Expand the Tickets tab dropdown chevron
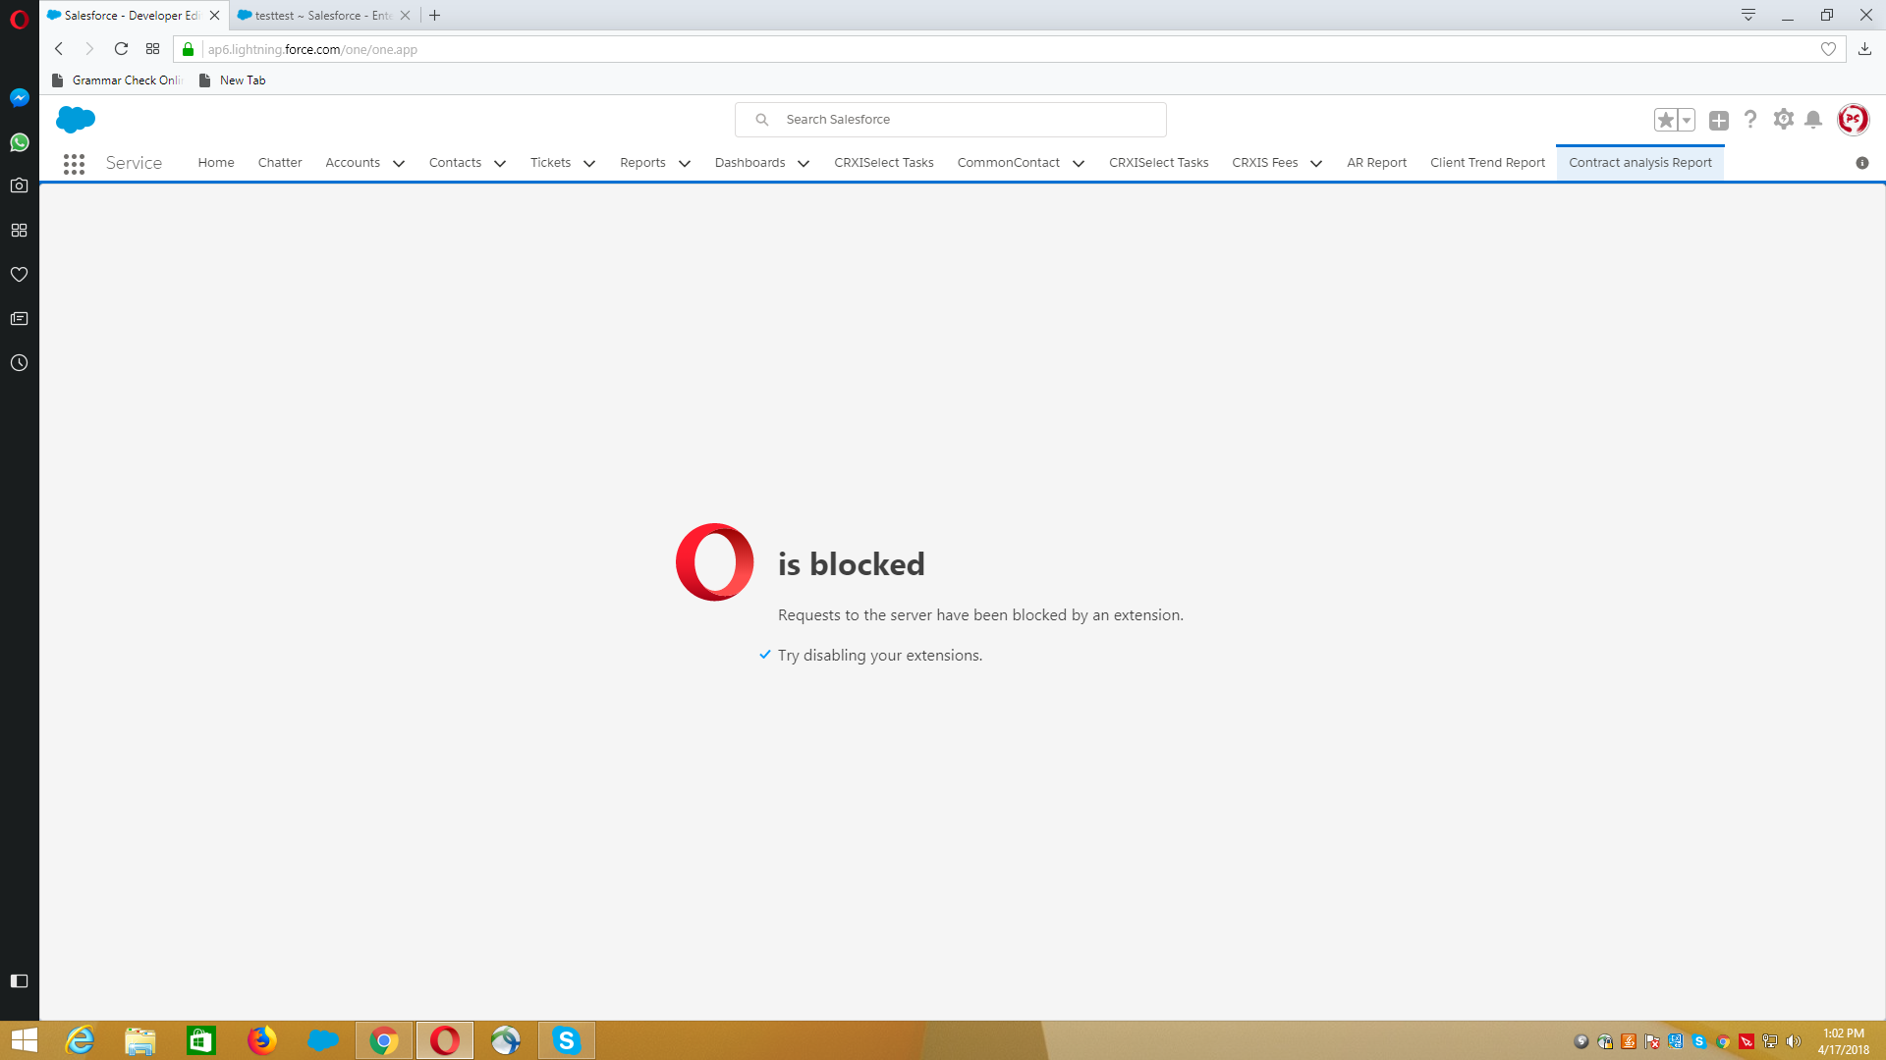Screen dimensions: 1886x1060 (x=589, y=164)
